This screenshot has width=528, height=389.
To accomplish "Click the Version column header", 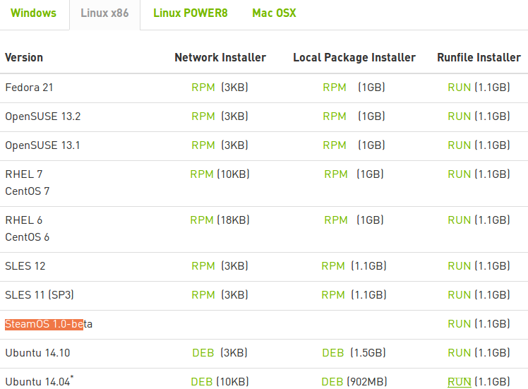I will click(x=24, y=58).
